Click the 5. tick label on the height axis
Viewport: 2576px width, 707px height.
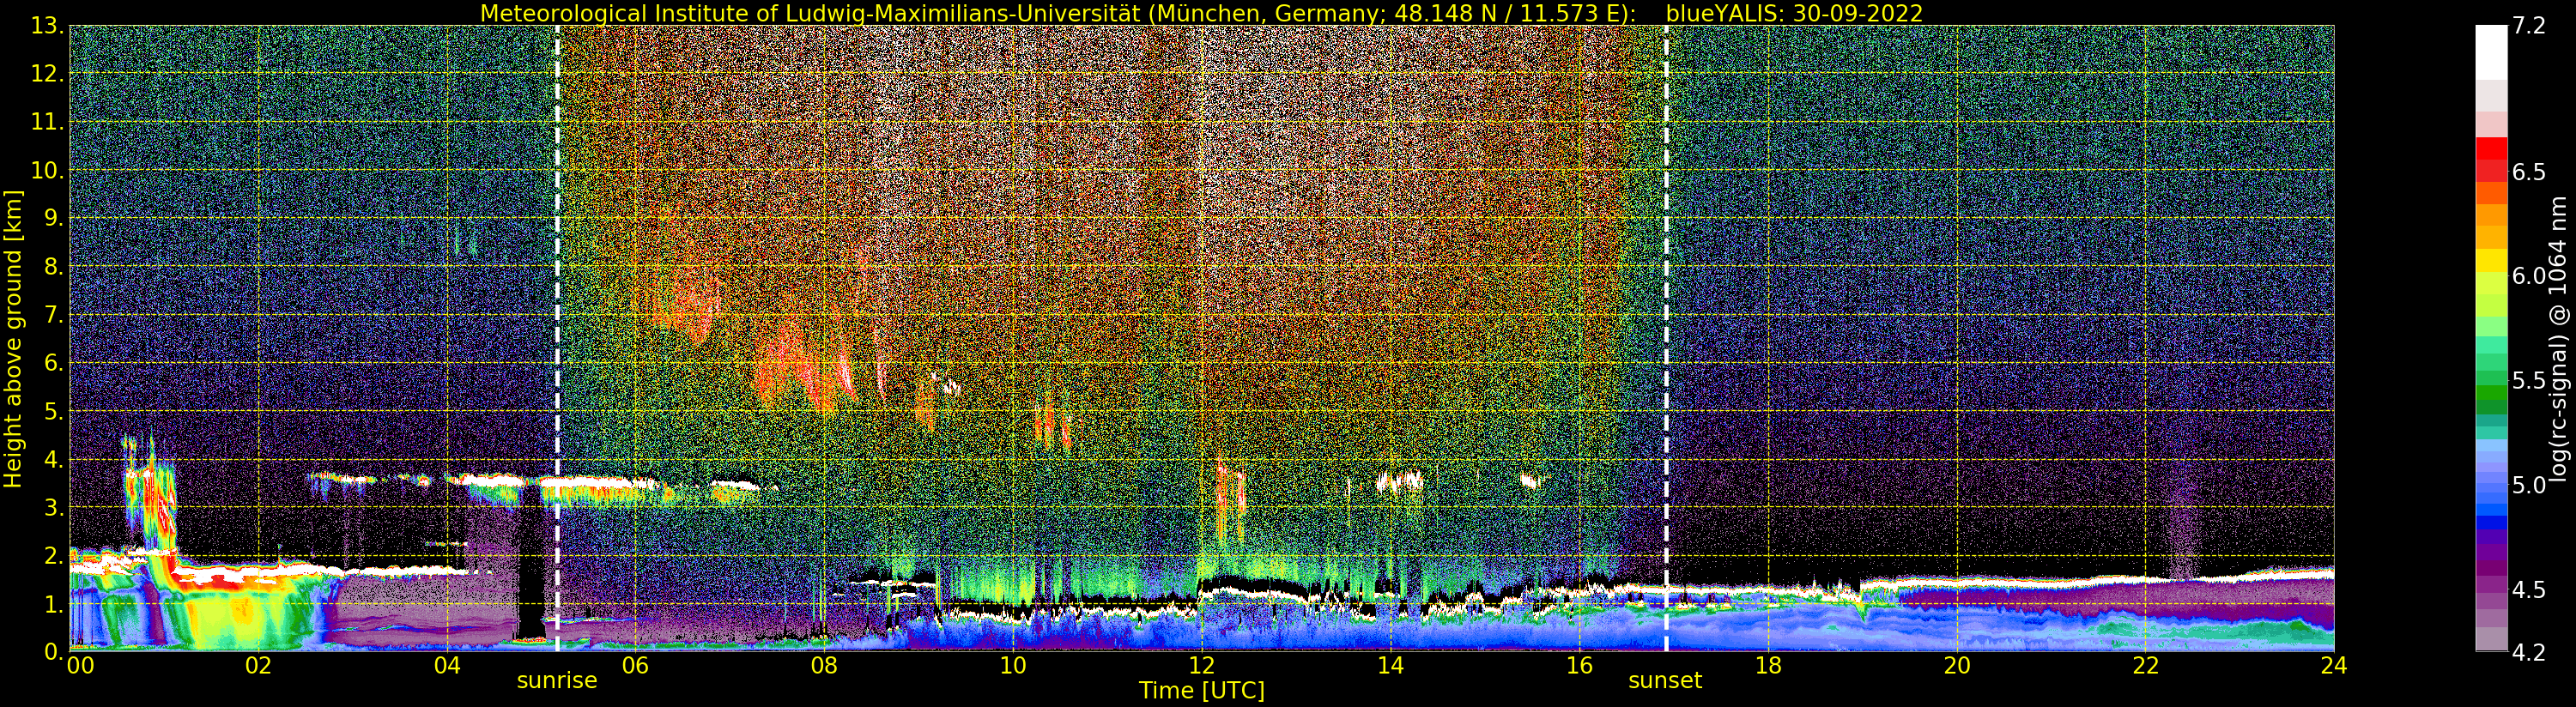(53, 411)
